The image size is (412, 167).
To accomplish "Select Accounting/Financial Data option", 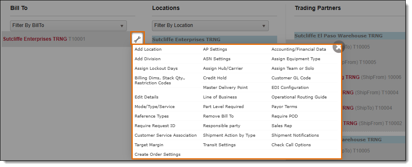I will 298,49.
